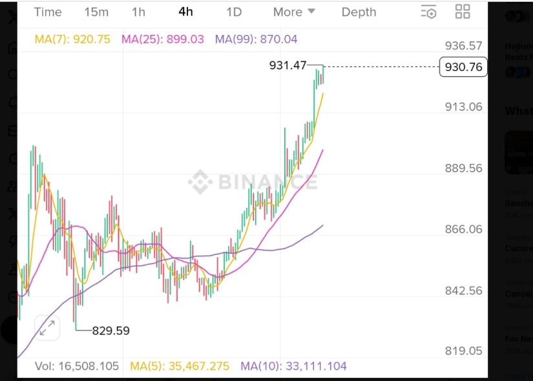Image resolution: width=533 pixels, height=381 pixels.
Task: Click the MA(7): 920.75 indicator label
Action: (72, 39)
